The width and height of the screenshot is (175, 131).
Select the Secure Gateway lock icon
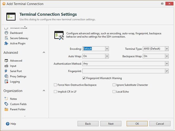coord(7,38)
